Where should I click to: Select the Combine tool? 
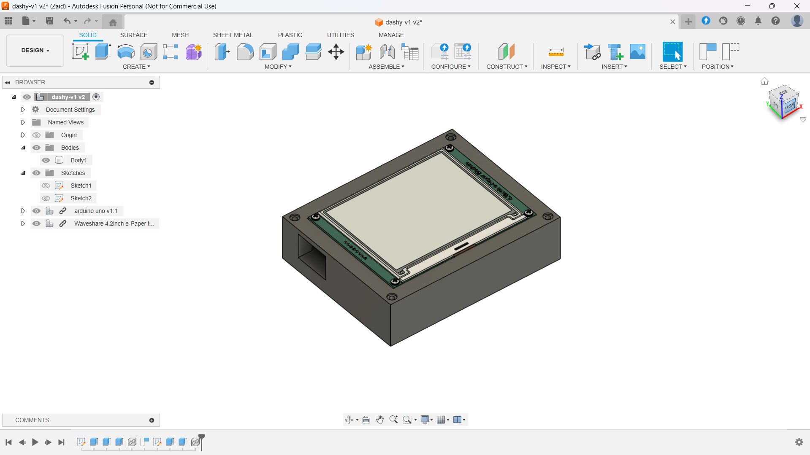coord(290,52)
